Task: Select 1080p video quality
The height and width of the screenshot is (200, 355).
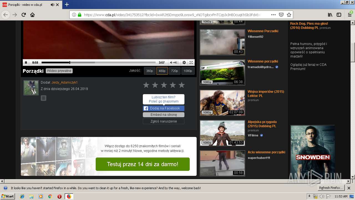Action: 188,71
